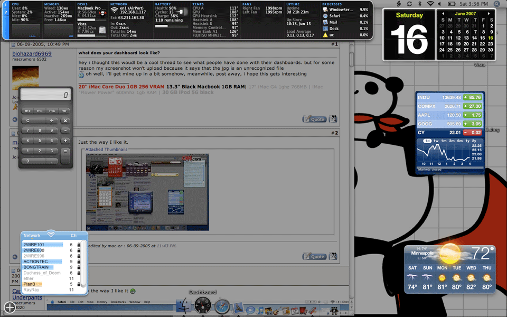The image size is (507, 317).
Task: Select the BONGTRAIN network row
Action: click(51, 267)
